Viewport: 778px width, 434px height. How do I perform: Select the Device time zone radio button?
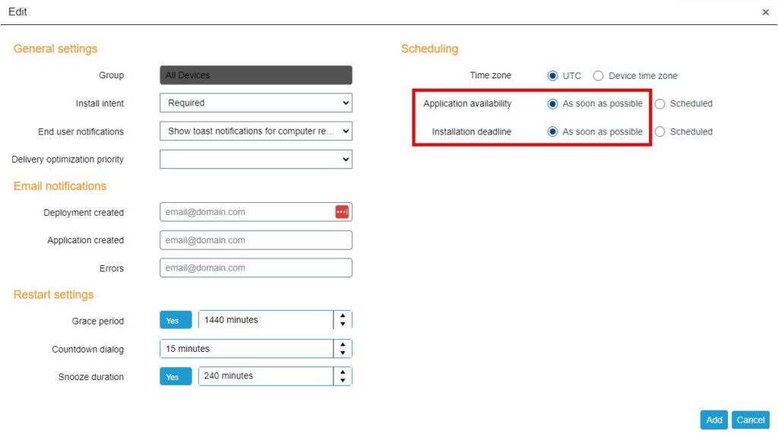click(599, 76)
